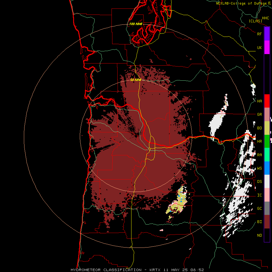The height and width of the screenshot is (272, 272).
Task: Click the GC legend label
Action: (259, 209)
